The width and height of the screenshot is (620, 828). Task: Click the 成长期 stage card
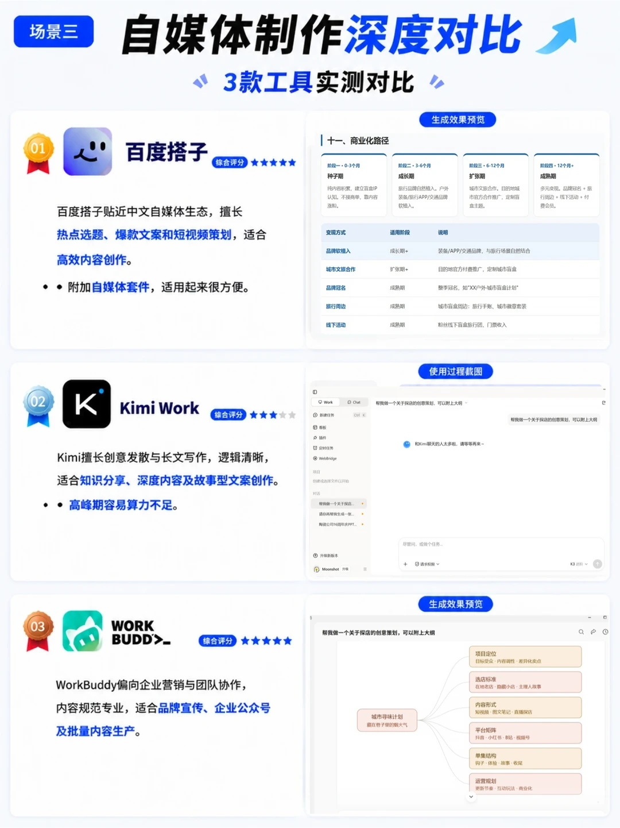pos(425,185)
